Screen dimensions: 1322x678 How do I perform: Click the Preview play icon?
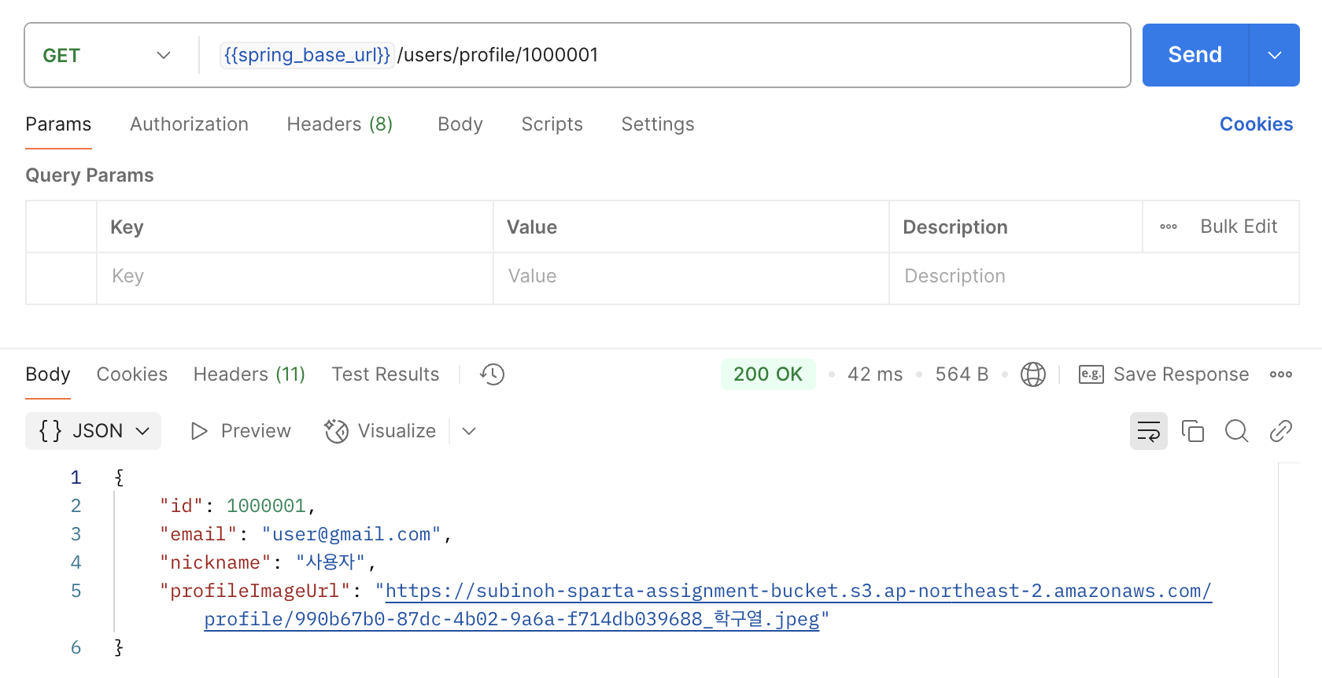click(199, 431)
